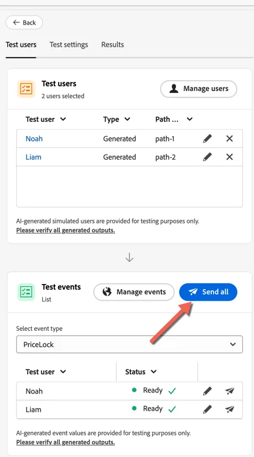
Task: Open Manage events
Action: pos(134,292)
